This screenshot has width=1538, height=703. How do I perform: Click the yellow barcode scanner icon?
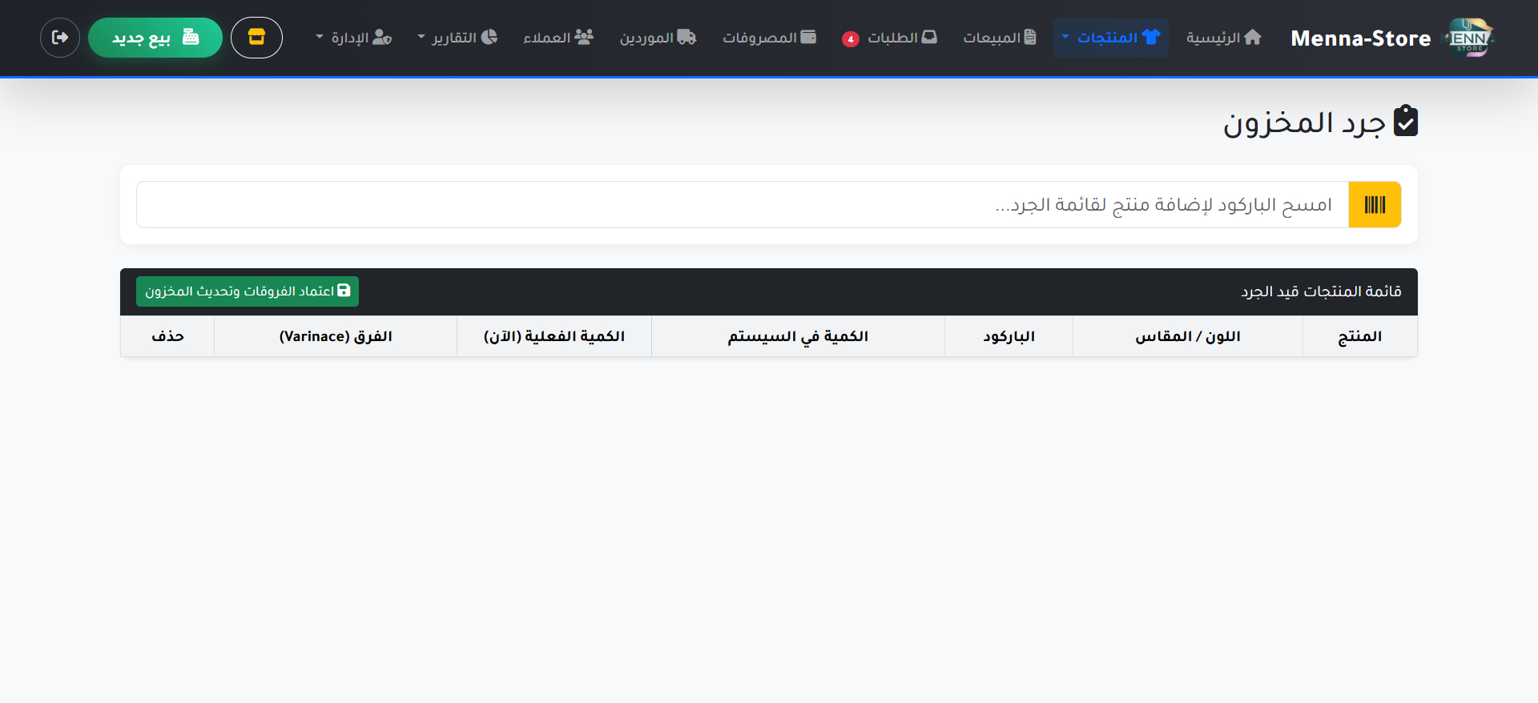point(1375,205)
